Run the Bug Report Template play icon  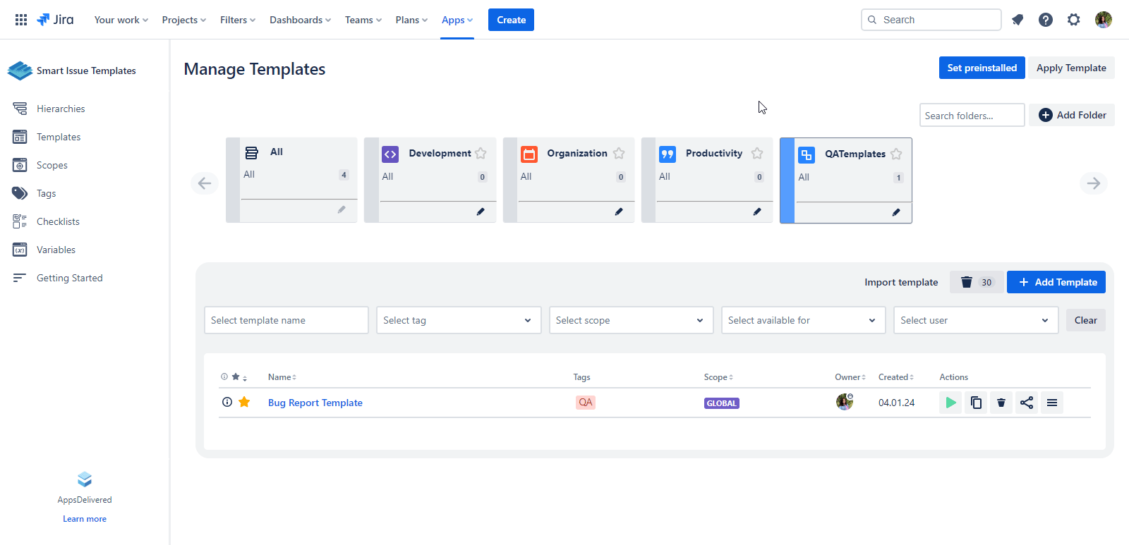(x=950, y=403)
